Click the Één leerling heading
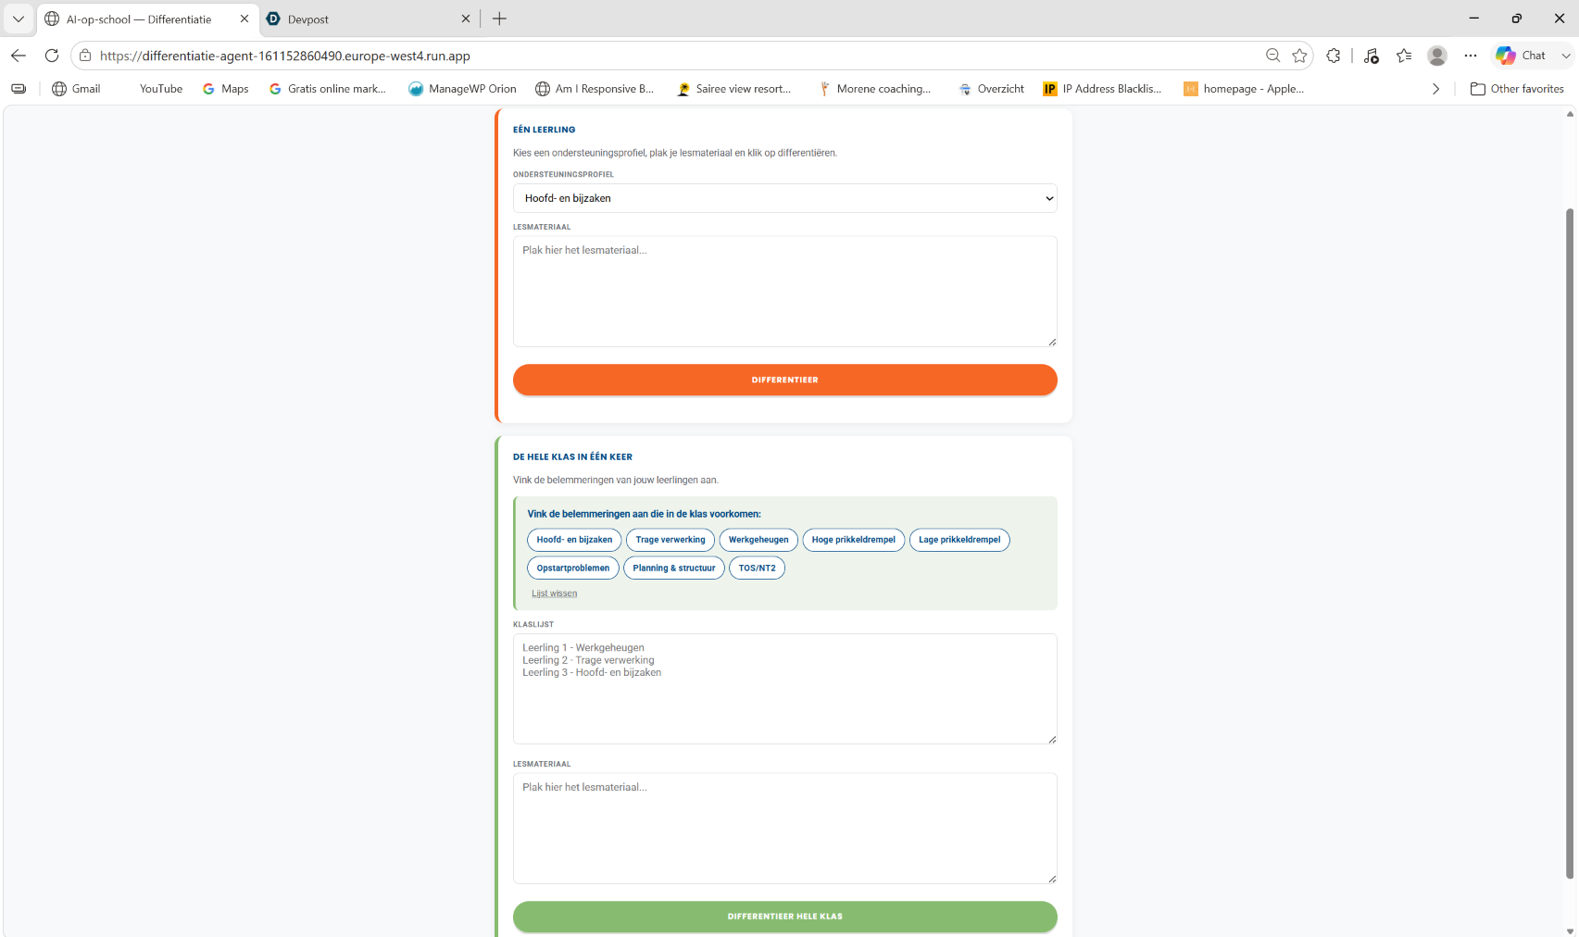This screenshot has height=937, width=1579. click(544, 130)
